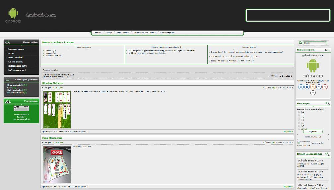Log in with the Yandex icon

(x=324, y=87)
